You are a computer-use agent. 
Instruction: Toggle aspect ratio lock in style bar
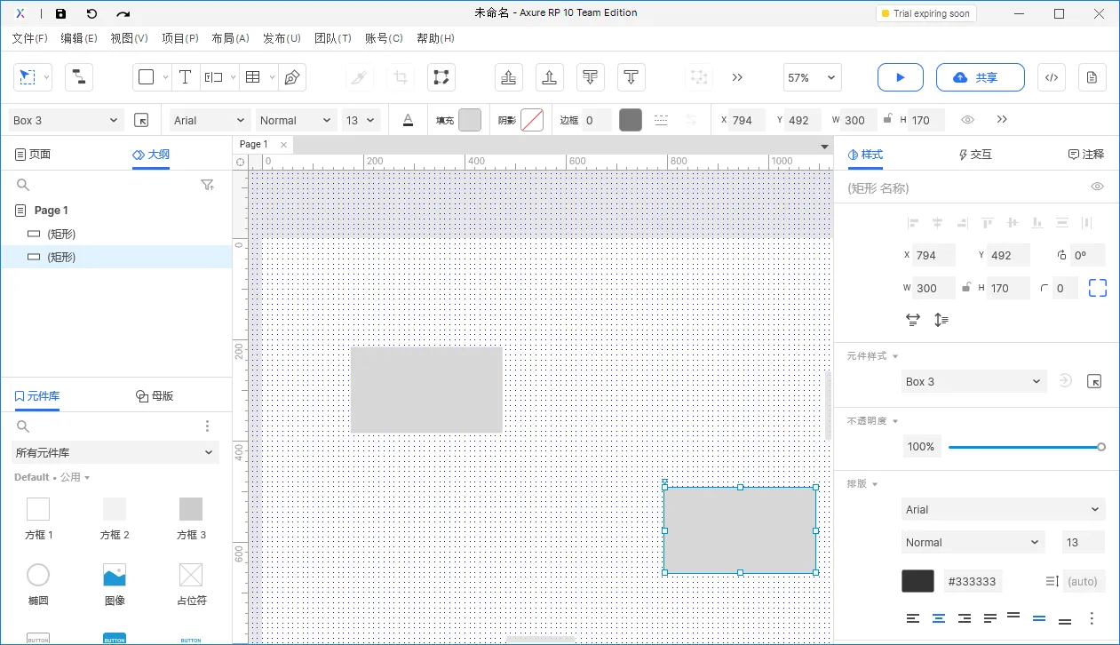[886, 119]
